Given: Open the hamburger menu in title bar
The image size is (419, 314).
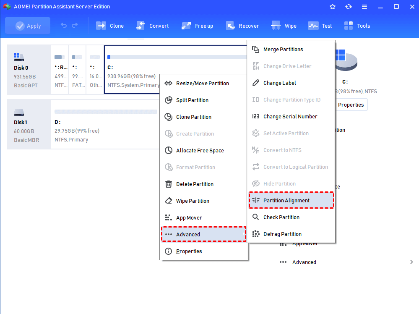Looking at the screenshot, I should tap(364, 7).
